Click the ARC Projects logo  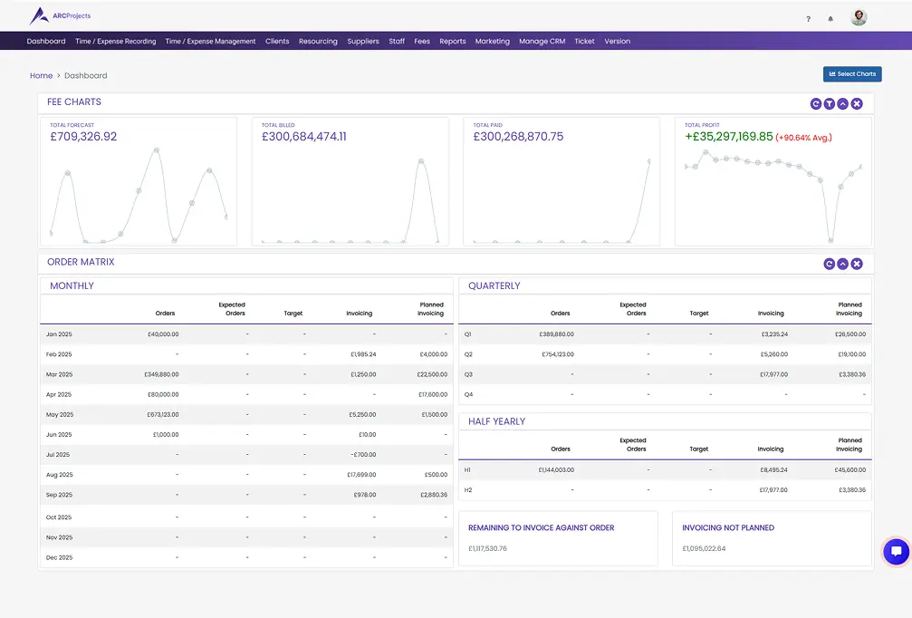(x=60, y=15)
